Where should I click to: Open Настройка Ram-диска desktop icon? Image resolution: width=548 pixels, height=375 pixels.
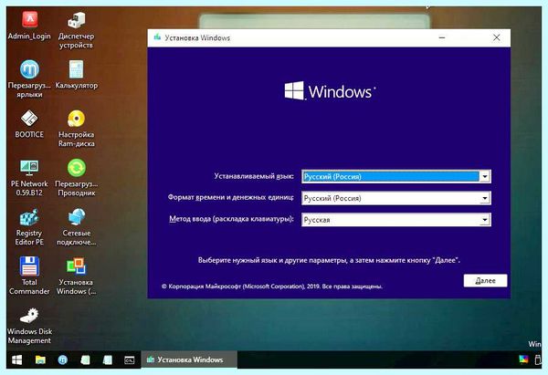tap(76, 129)
